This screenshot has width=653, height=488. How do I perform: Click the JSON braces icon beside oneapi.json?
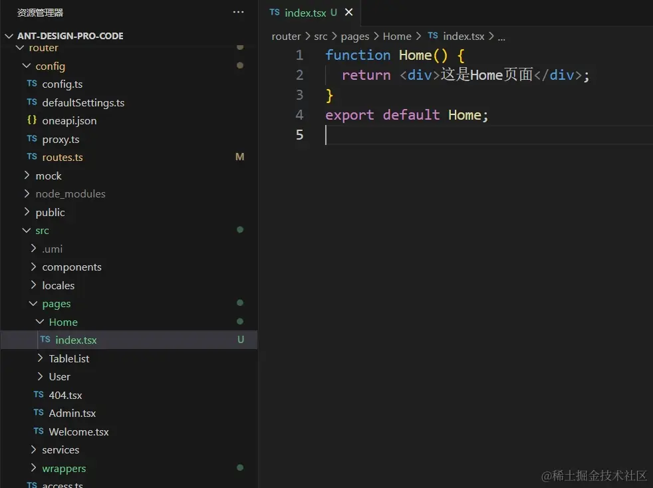(x=32, y=120)
